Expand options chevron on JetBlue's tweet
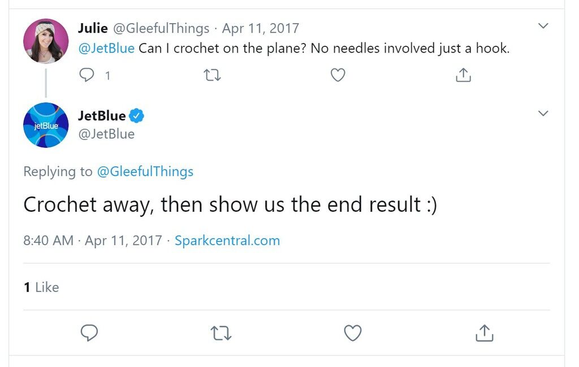Image resolution: width=579 pixels, height=367 pixels. tap(543, 113)
